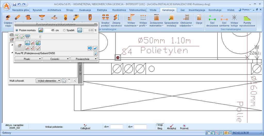Open Widok 3D side panel tab

click(80, 73)
